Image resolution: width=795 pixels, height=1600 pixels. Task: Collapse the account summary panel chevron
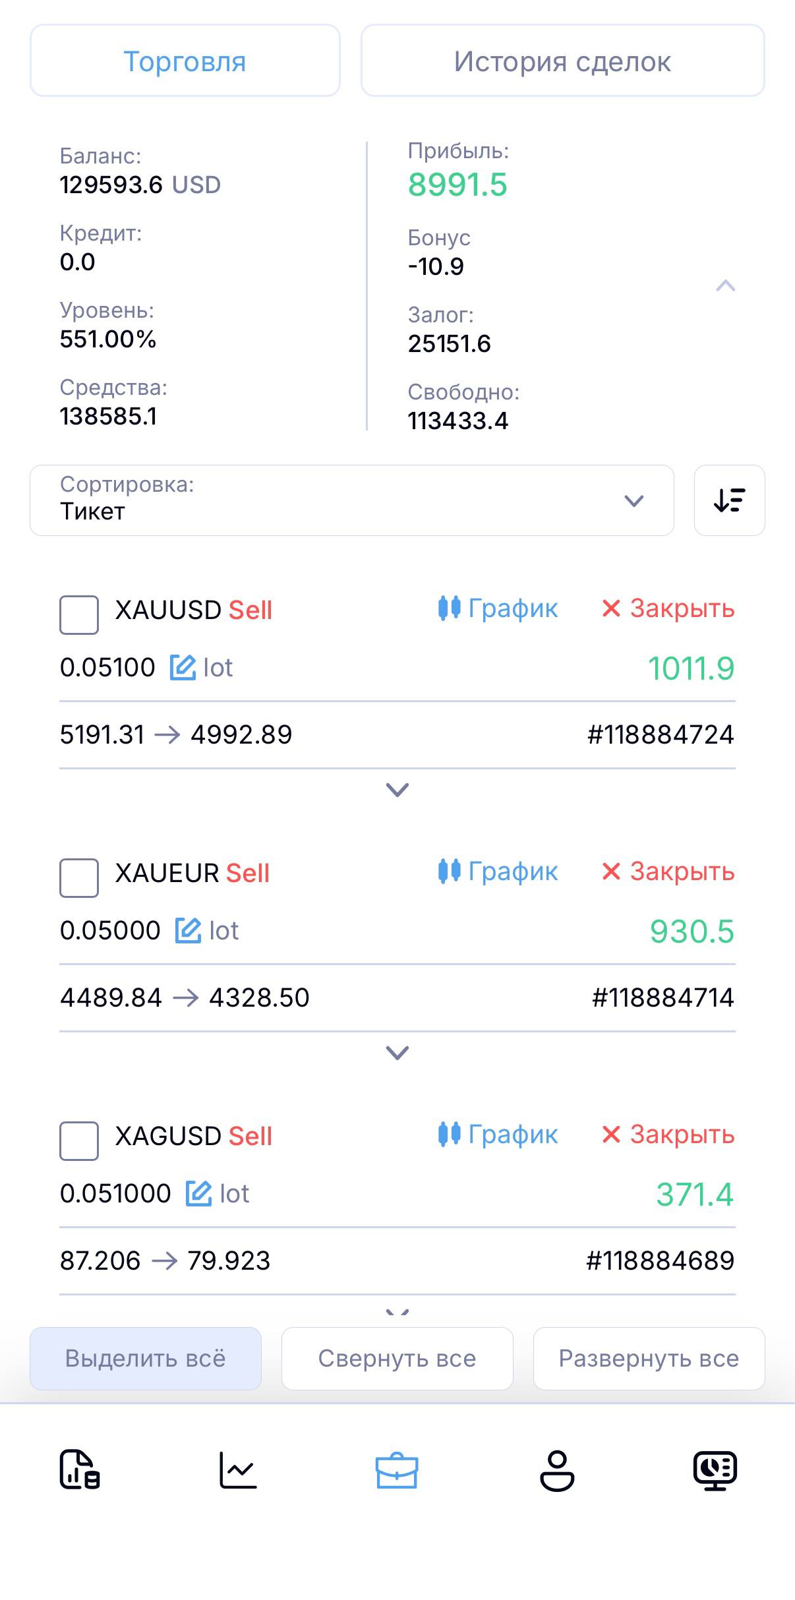(x=725, y=285)
